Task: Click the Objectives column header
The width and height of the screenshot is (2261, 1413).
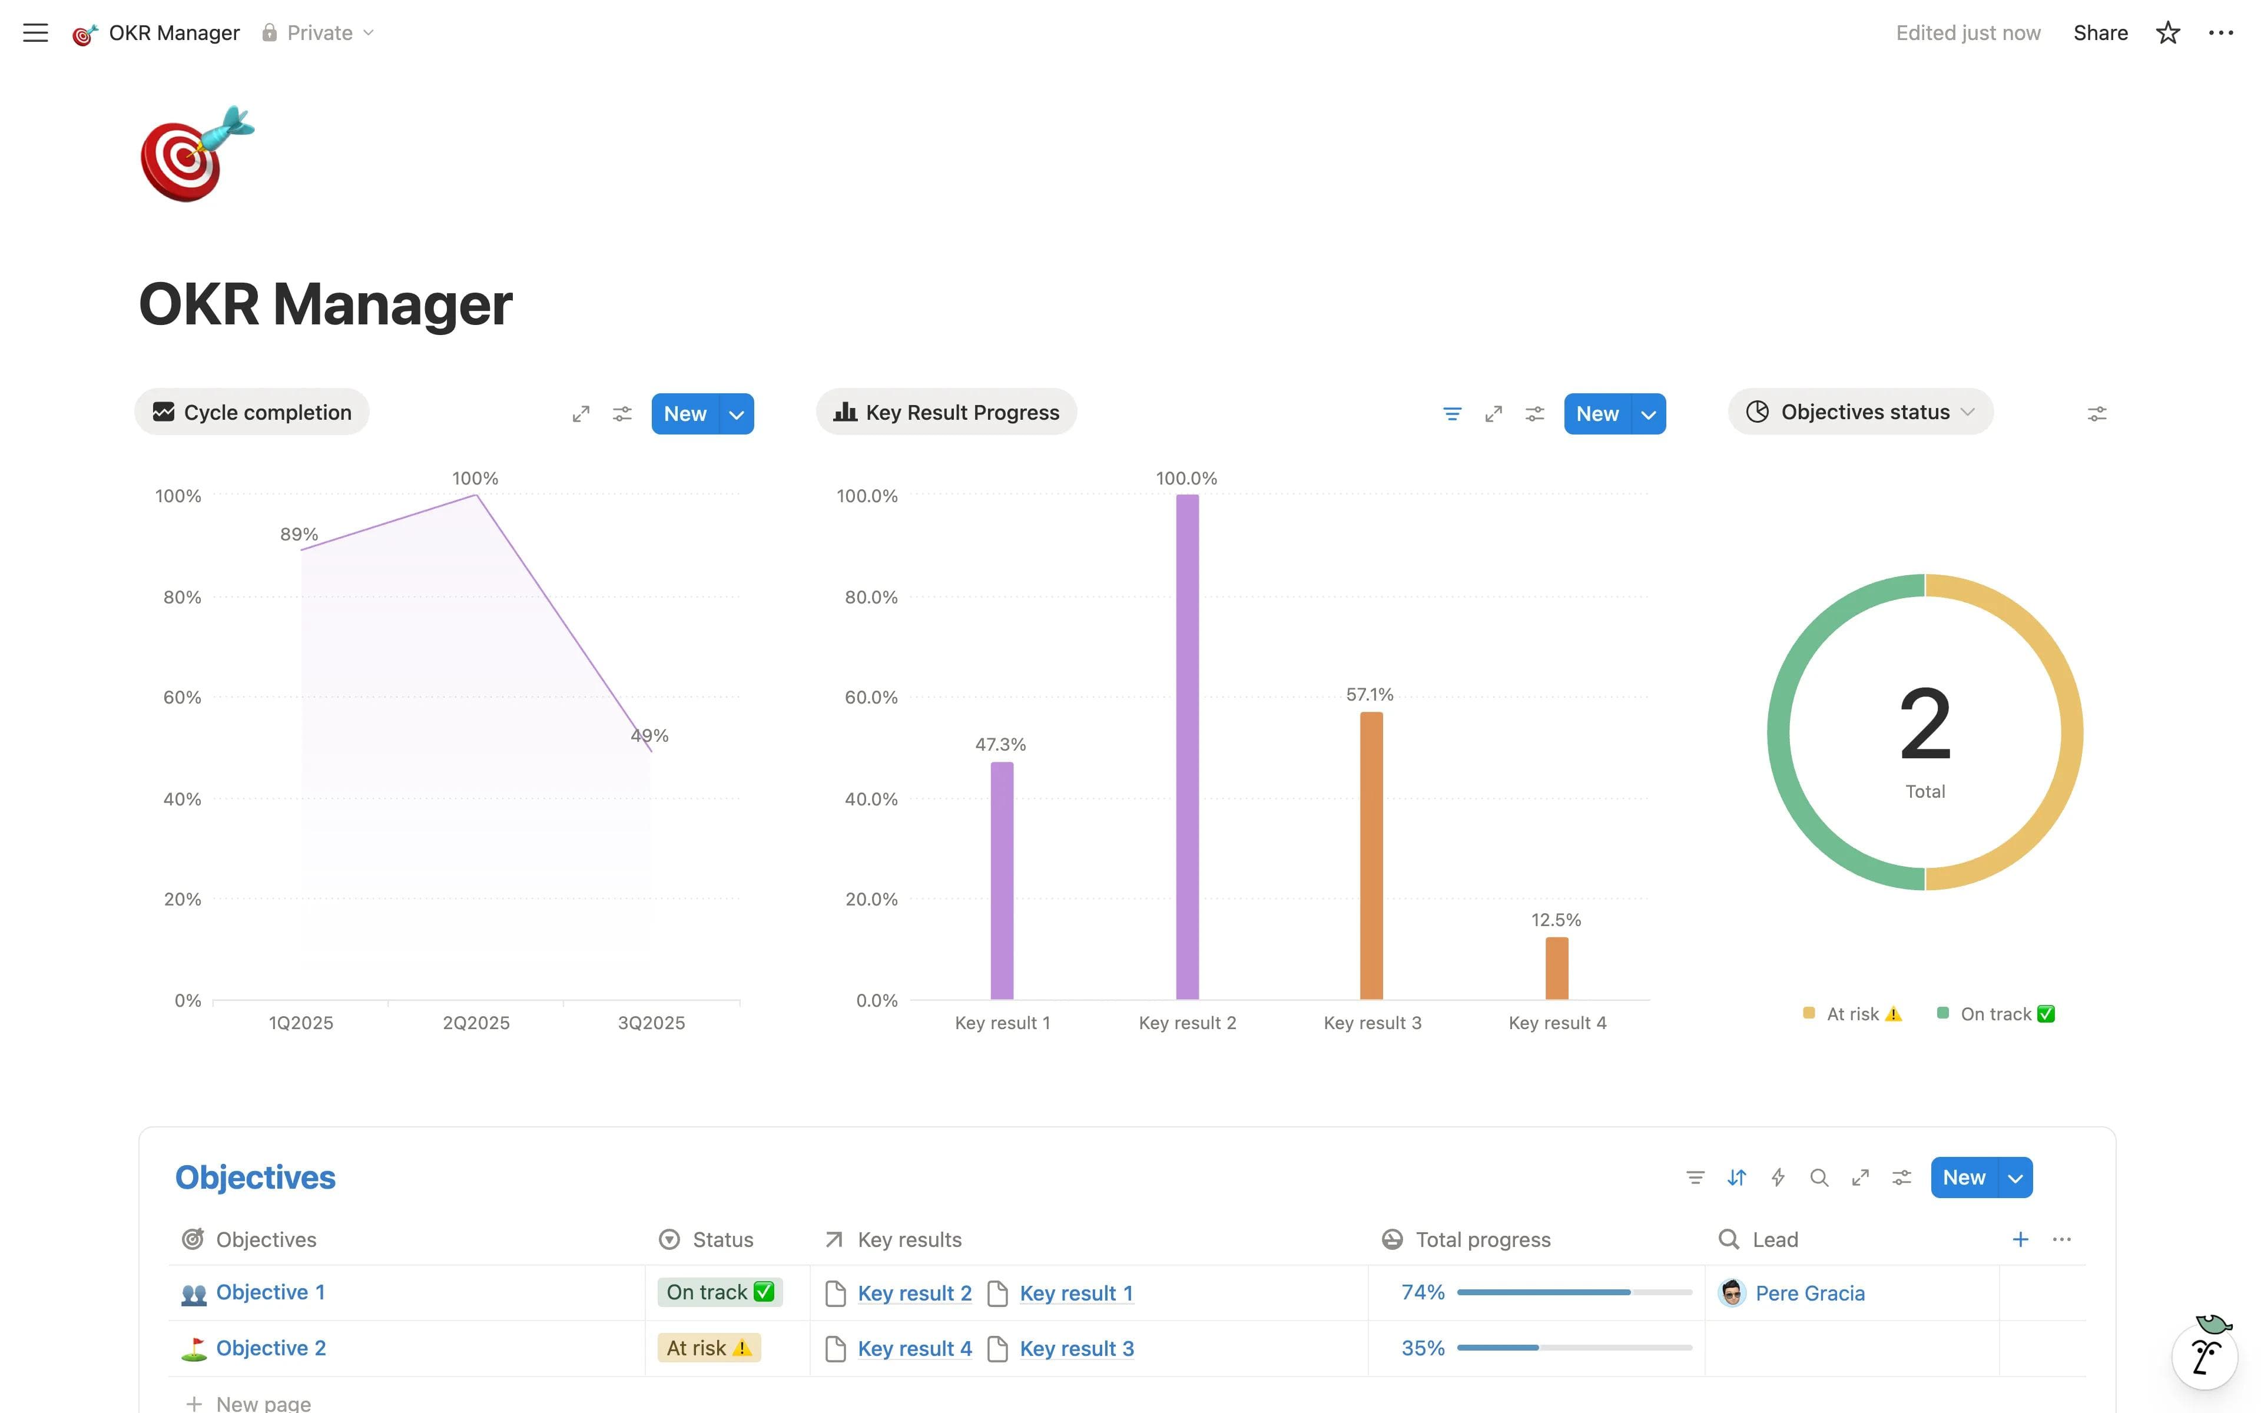Action: (x=248, y=1239)
